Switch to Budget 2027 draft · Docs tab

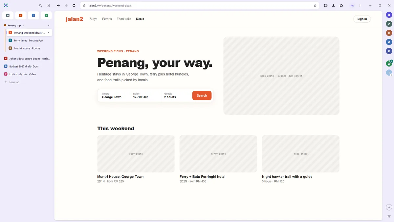27,66
